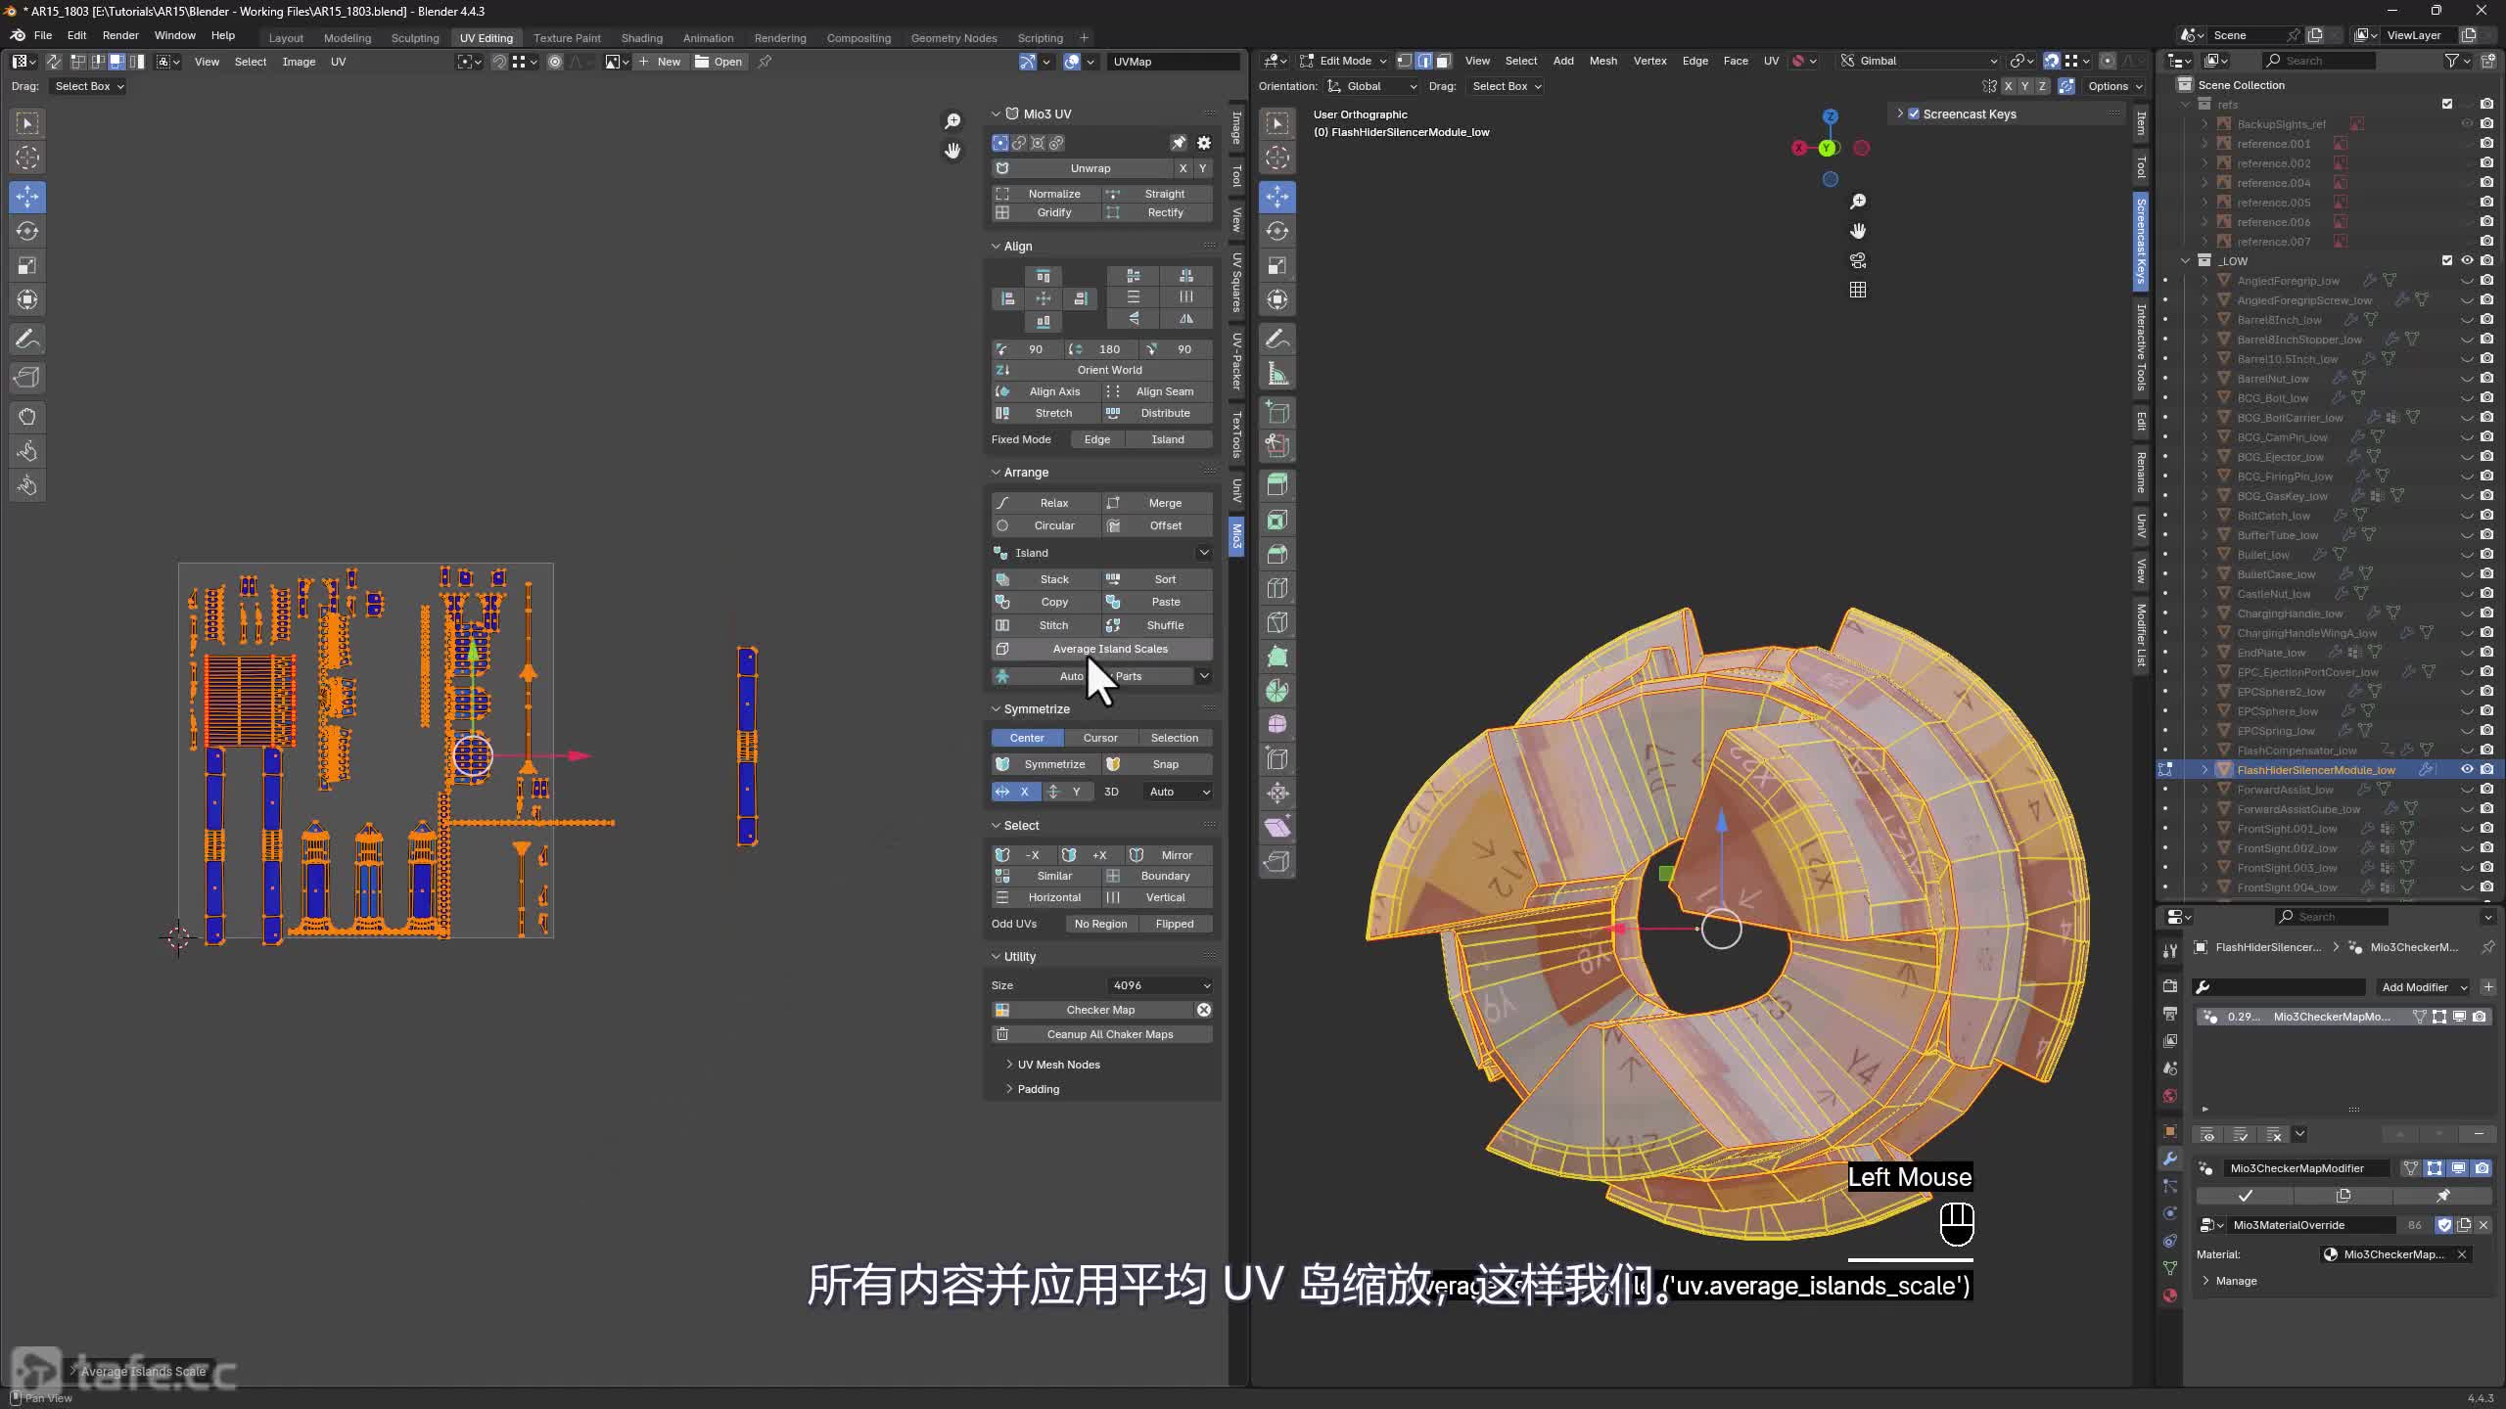Screen dimensions: 2506x1409
Task: Click the Checker Map button
Action: pos(1092,1010)
